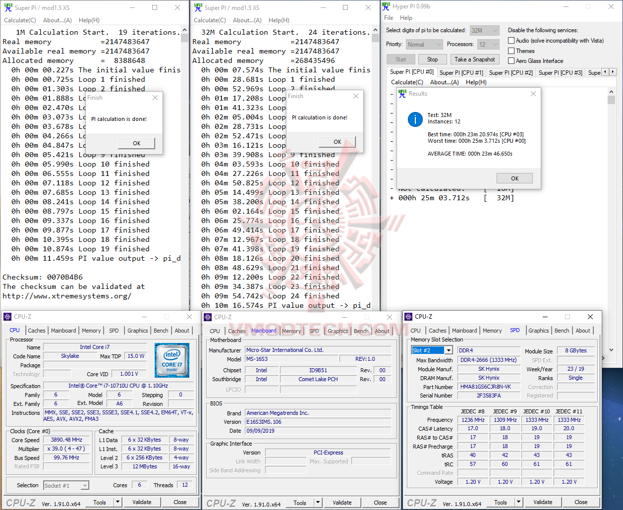Click OK in the Hyper PI Results dialog
This screenshot has width=623, height=510.
[515, 178]
